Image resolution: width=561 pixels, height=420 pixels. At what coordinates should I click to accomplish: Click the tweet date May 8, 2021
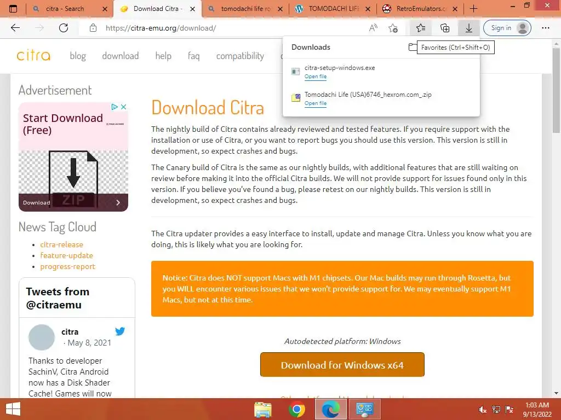tap(89, 343)
